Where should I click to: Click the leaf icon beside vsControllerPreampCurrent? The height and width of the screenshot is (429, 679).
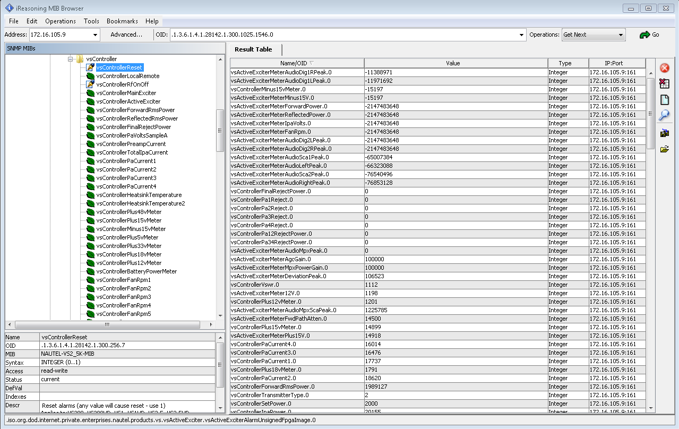coord(90,144)
